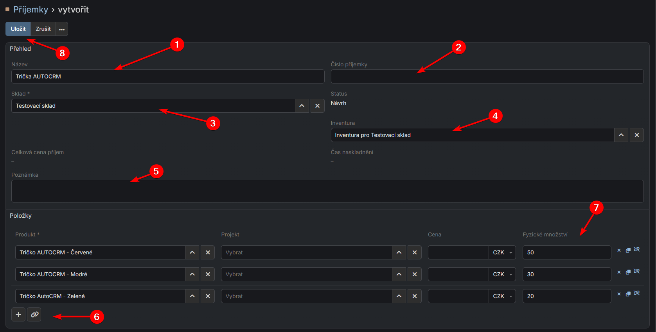This screenshot has height=332, width=656.
Task: Click the plus icon to add a new item
Action: click(x=18, y=314)
